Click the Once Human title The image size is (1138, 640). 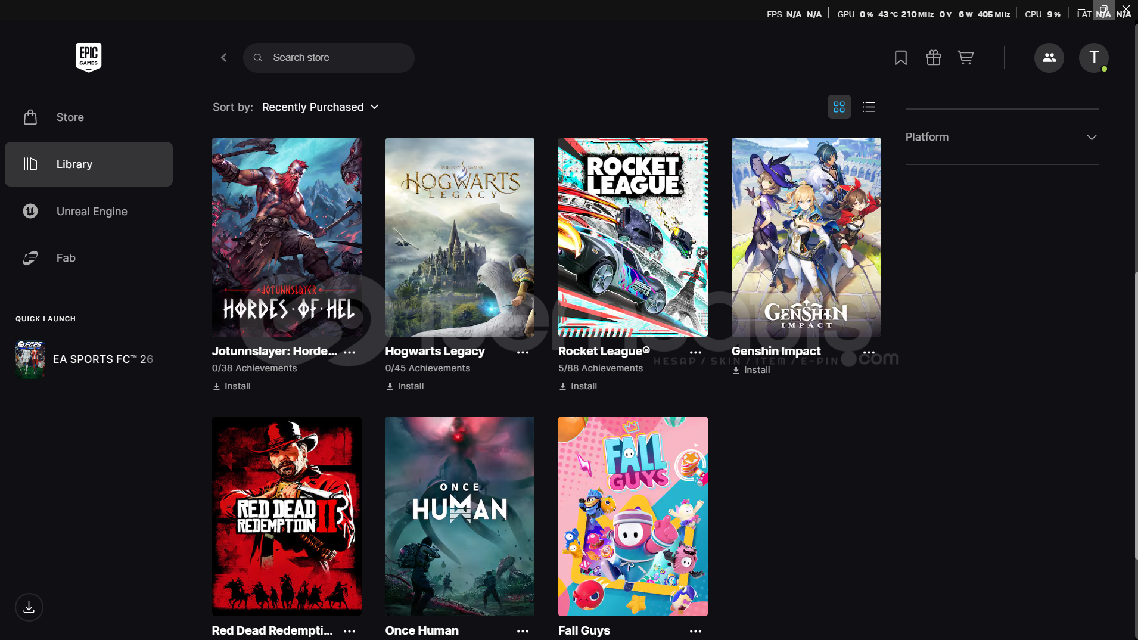click(x=422, y=630)
